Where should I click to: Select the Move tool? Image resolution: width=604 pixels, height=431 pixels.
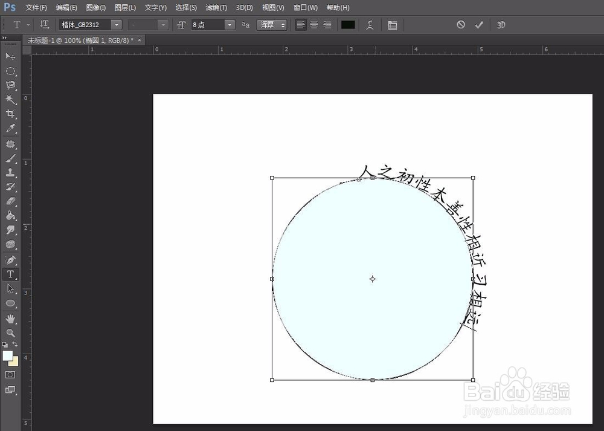10,57
